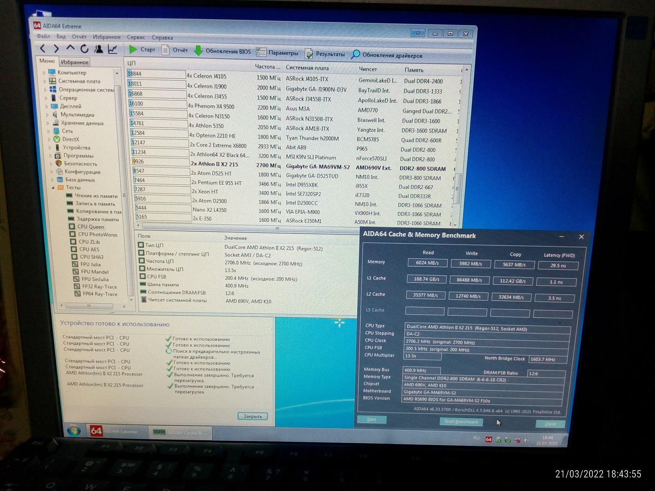Select the CPU Queen test
655x491 pixels.
pos(86,226)
